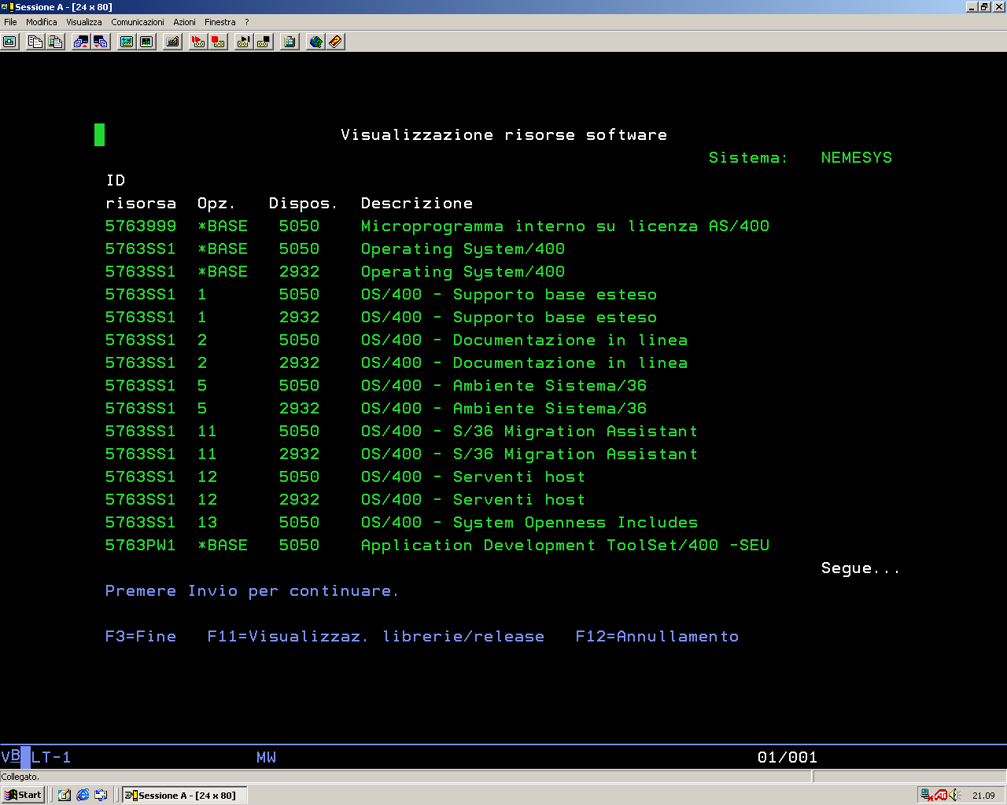Click the network tray icon with red X
Screen dimensions: 1007x805
coord(928,795)
